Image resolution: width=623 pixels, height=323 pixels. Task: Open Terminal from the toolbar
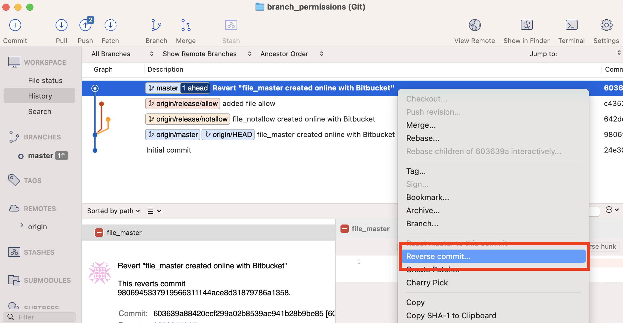click(571, 25)
